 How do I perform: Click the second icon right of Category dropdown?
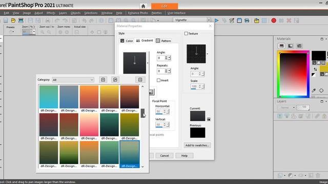coord(115,80)
